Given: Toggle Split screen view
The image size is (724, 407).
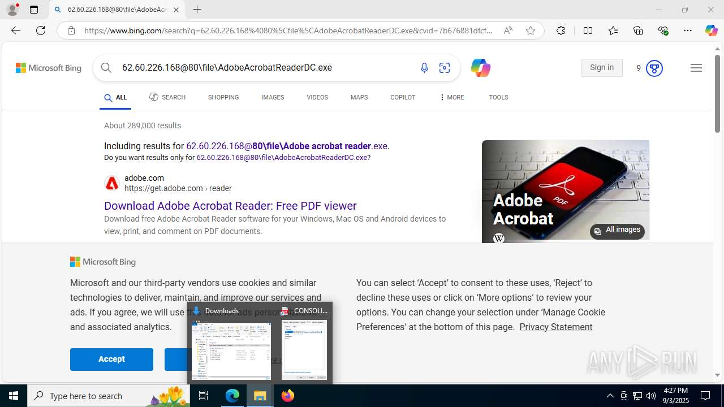Looking at the screenshot, I should pyautogui.click(x=588, y=31).
